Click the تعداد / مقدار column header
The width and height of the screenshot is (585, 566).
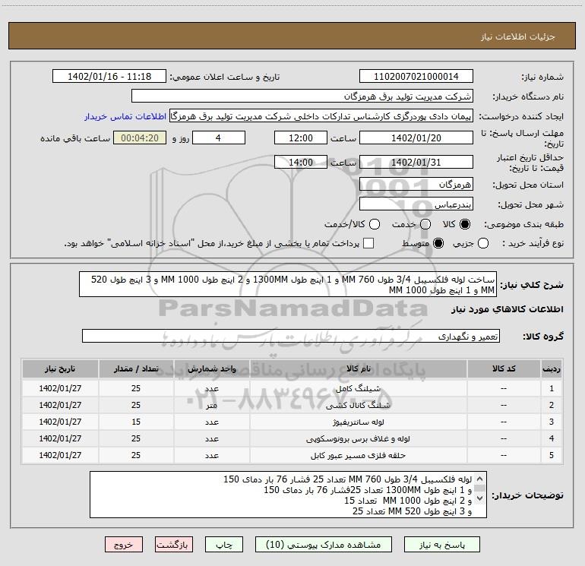(136, 368)
